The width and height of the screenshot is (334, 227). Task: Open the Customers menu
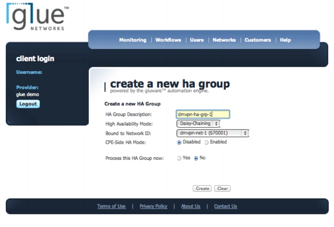257,40
